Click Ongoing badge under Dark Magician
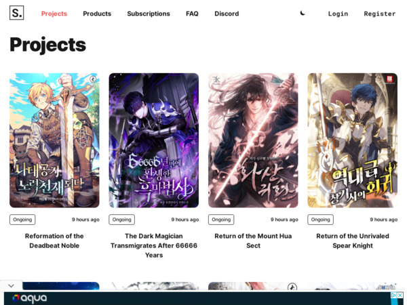 (121, 220)
